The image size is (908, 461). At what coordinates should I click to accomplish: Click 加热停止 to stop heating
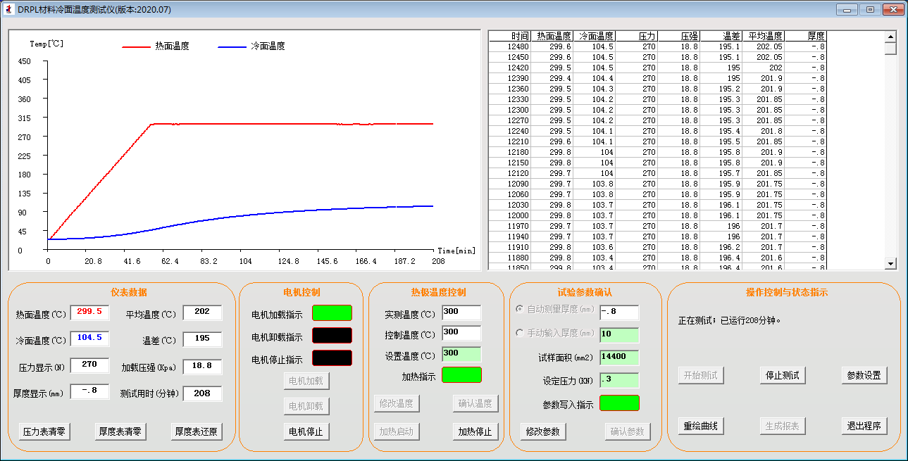pos(475,431)
